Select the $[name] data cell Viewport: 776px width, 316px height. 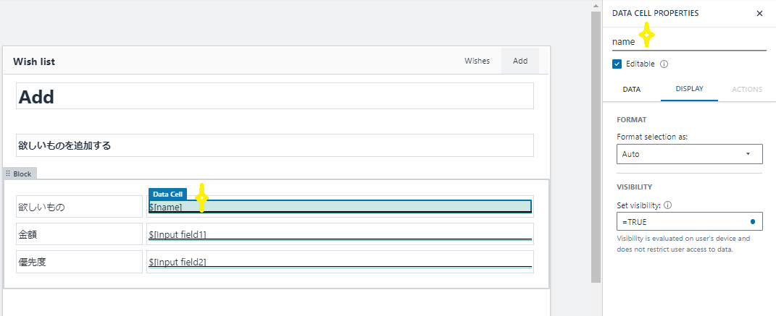(x=340, y=207)
